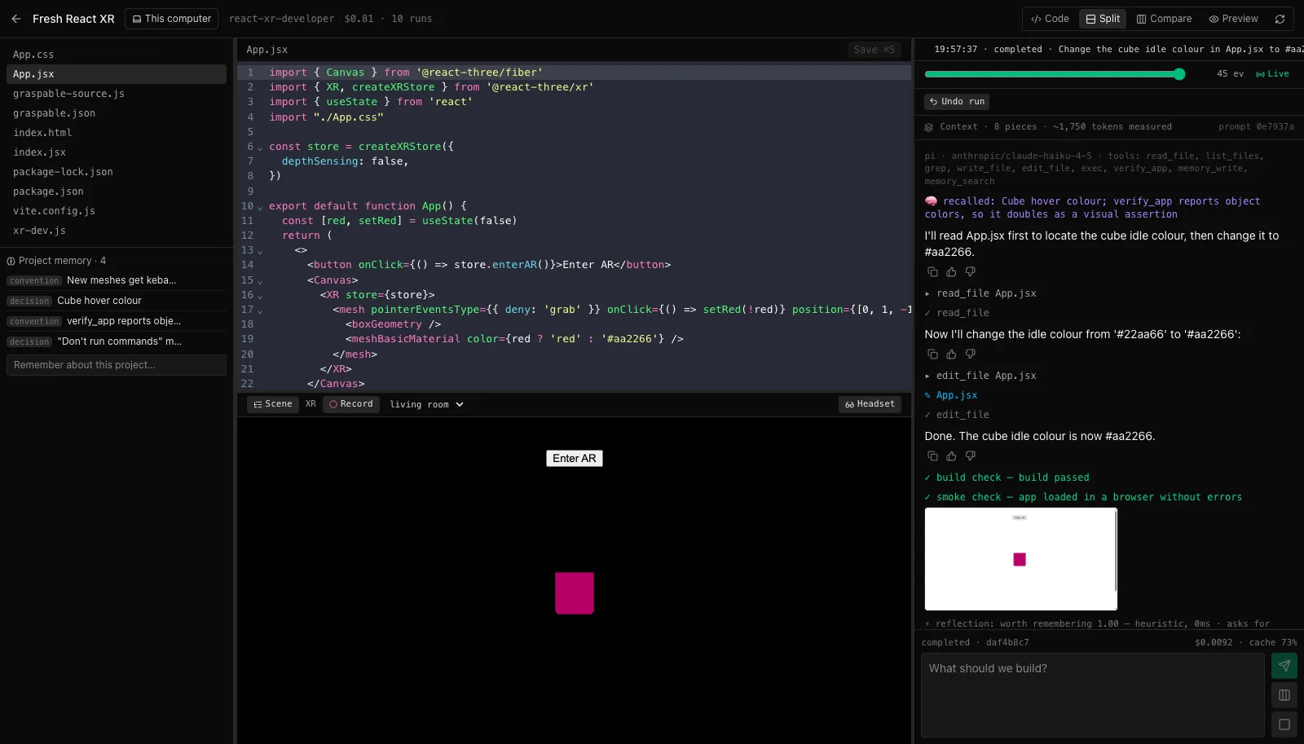
Task: Expand the read_file App.jsx tool call
Action: (x=980, y=293)
